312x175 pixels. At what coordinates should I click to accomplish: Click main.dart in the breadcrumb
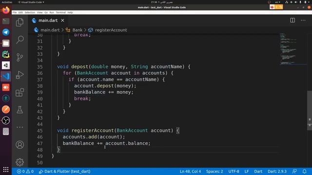coord(50,30)
